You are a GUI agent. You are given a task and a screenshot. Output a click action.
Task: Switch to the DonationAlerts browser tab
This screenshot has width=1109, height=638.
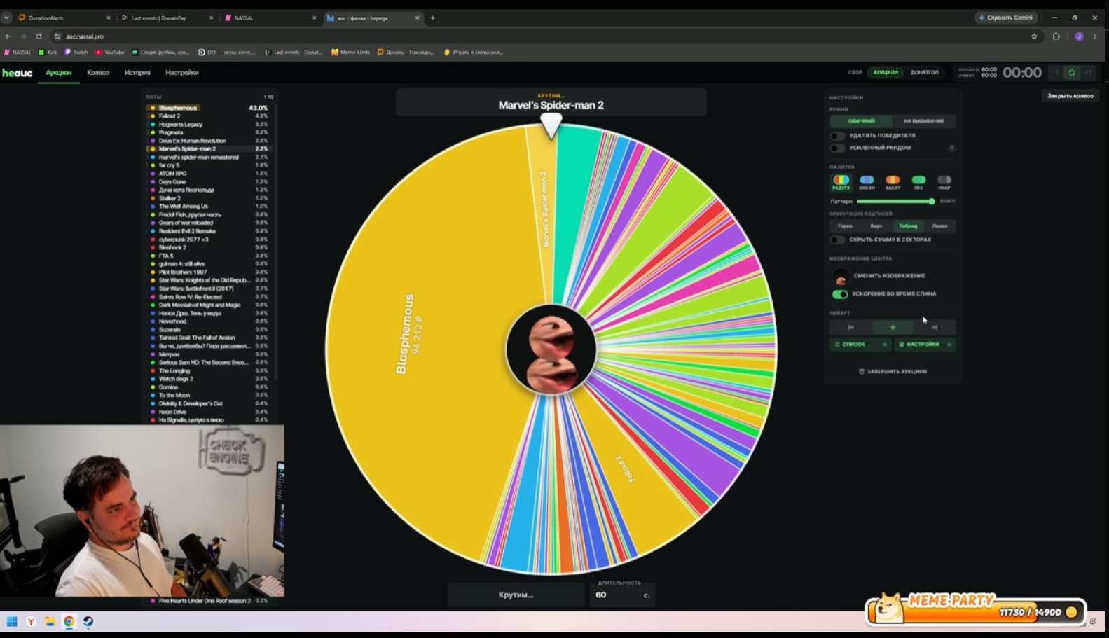pos(64,18)
